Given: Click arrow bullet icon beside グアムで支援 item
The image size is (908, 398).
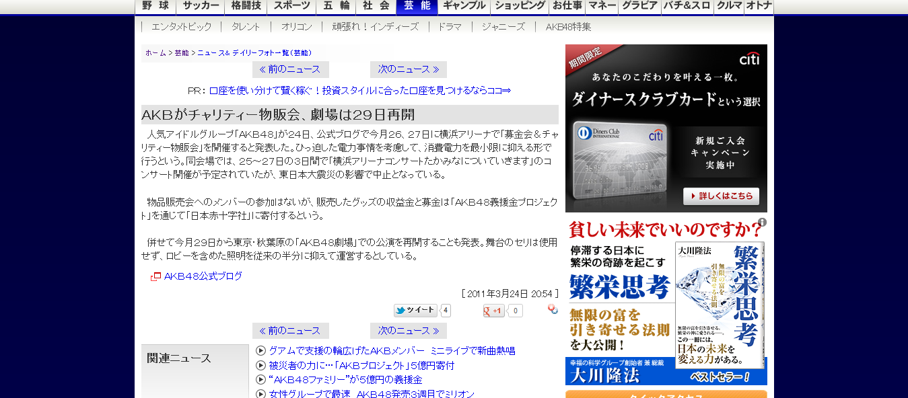Looking at the screenshot, I should (261, 351).
